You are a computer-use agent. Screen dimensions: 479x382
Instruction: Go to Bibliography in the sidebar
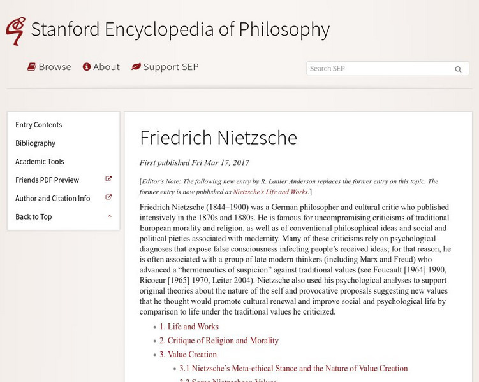(x=36, y=143)
